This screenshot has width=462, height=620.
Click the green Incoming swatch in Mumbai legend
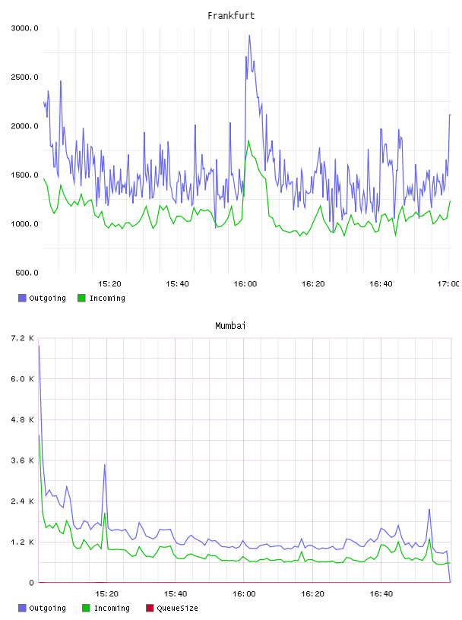[86, 608]
